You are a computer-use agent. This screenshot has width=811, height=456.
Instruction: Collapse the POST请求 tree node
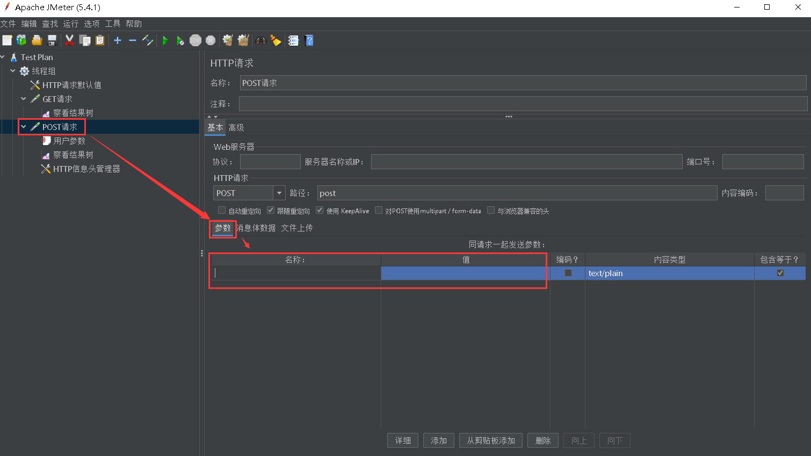pyautogui.click(x=24, y=127)
